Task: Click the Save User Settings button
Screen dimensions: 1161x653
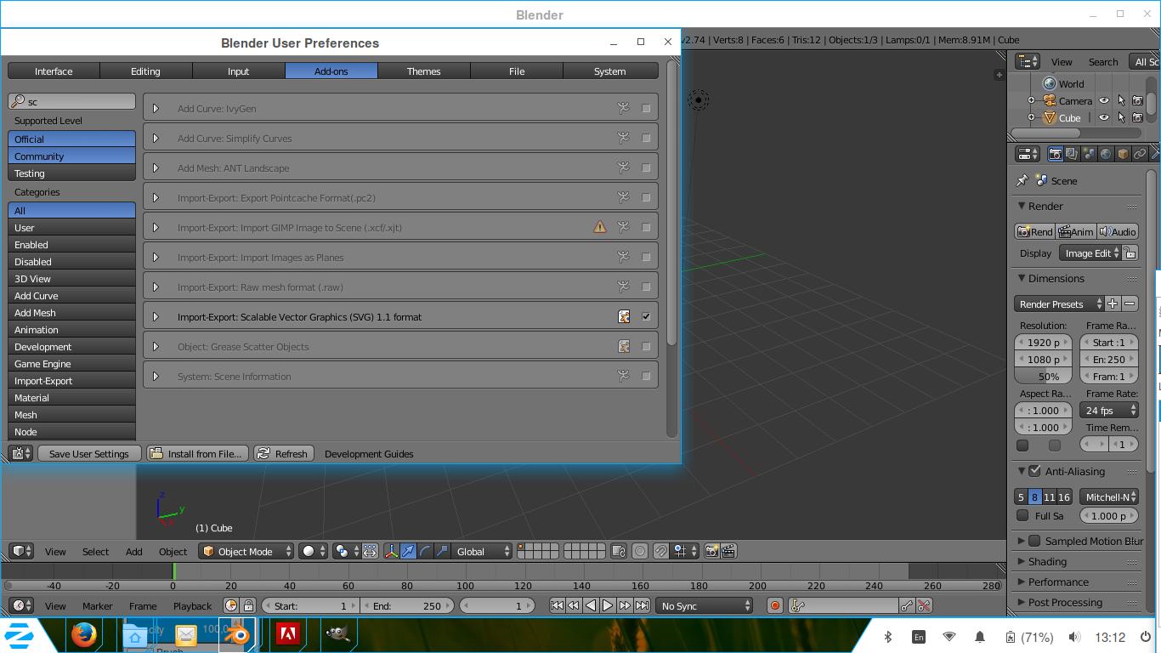Action: pyautogui.click(x=88, y=453)
